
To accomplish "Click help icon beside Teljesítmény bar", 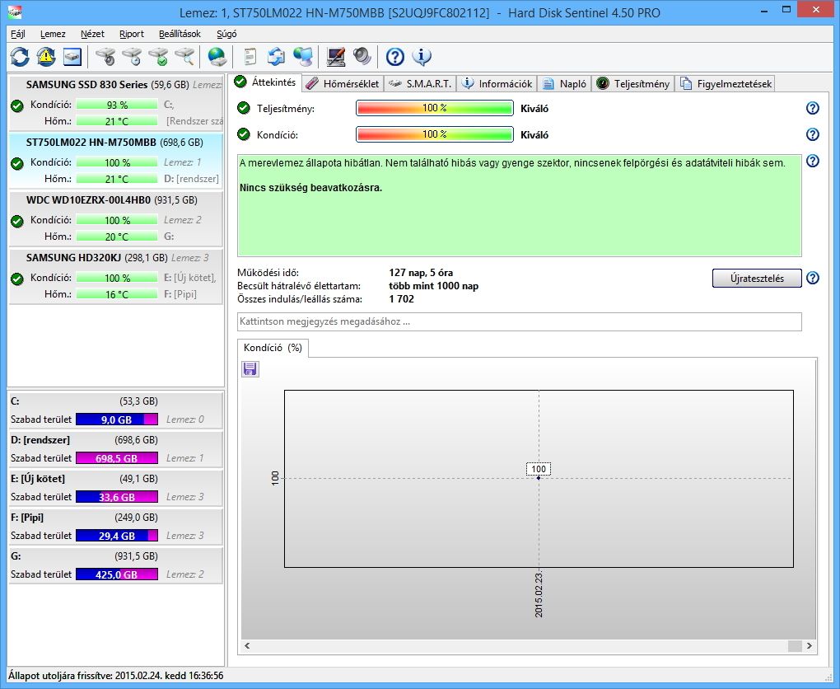I will point(813,108).
